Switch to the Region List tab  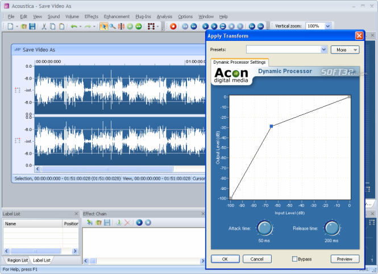pyautogui.click(x=18, y=260)
